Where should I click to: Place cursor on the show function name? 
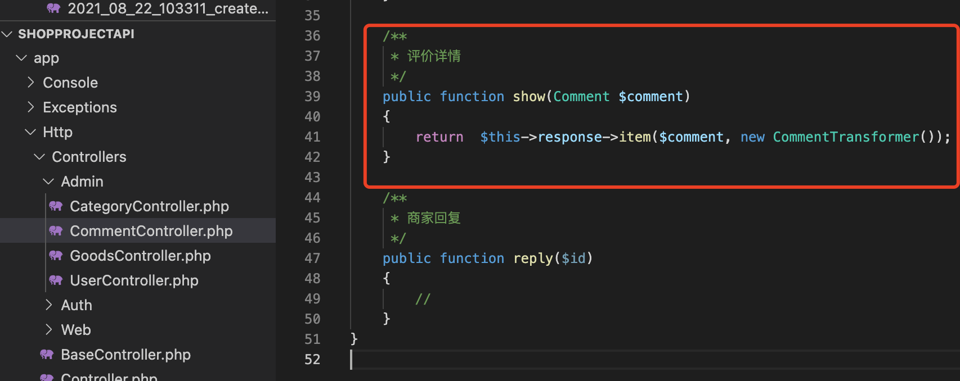[x=529, y=97]
